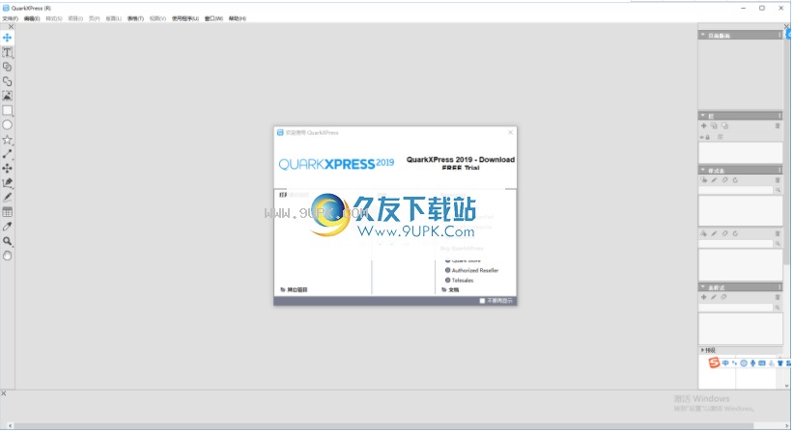792x431 pixels.
Task: Check the do not show again box
Action: pyautogui.click(x=482, y=301)
